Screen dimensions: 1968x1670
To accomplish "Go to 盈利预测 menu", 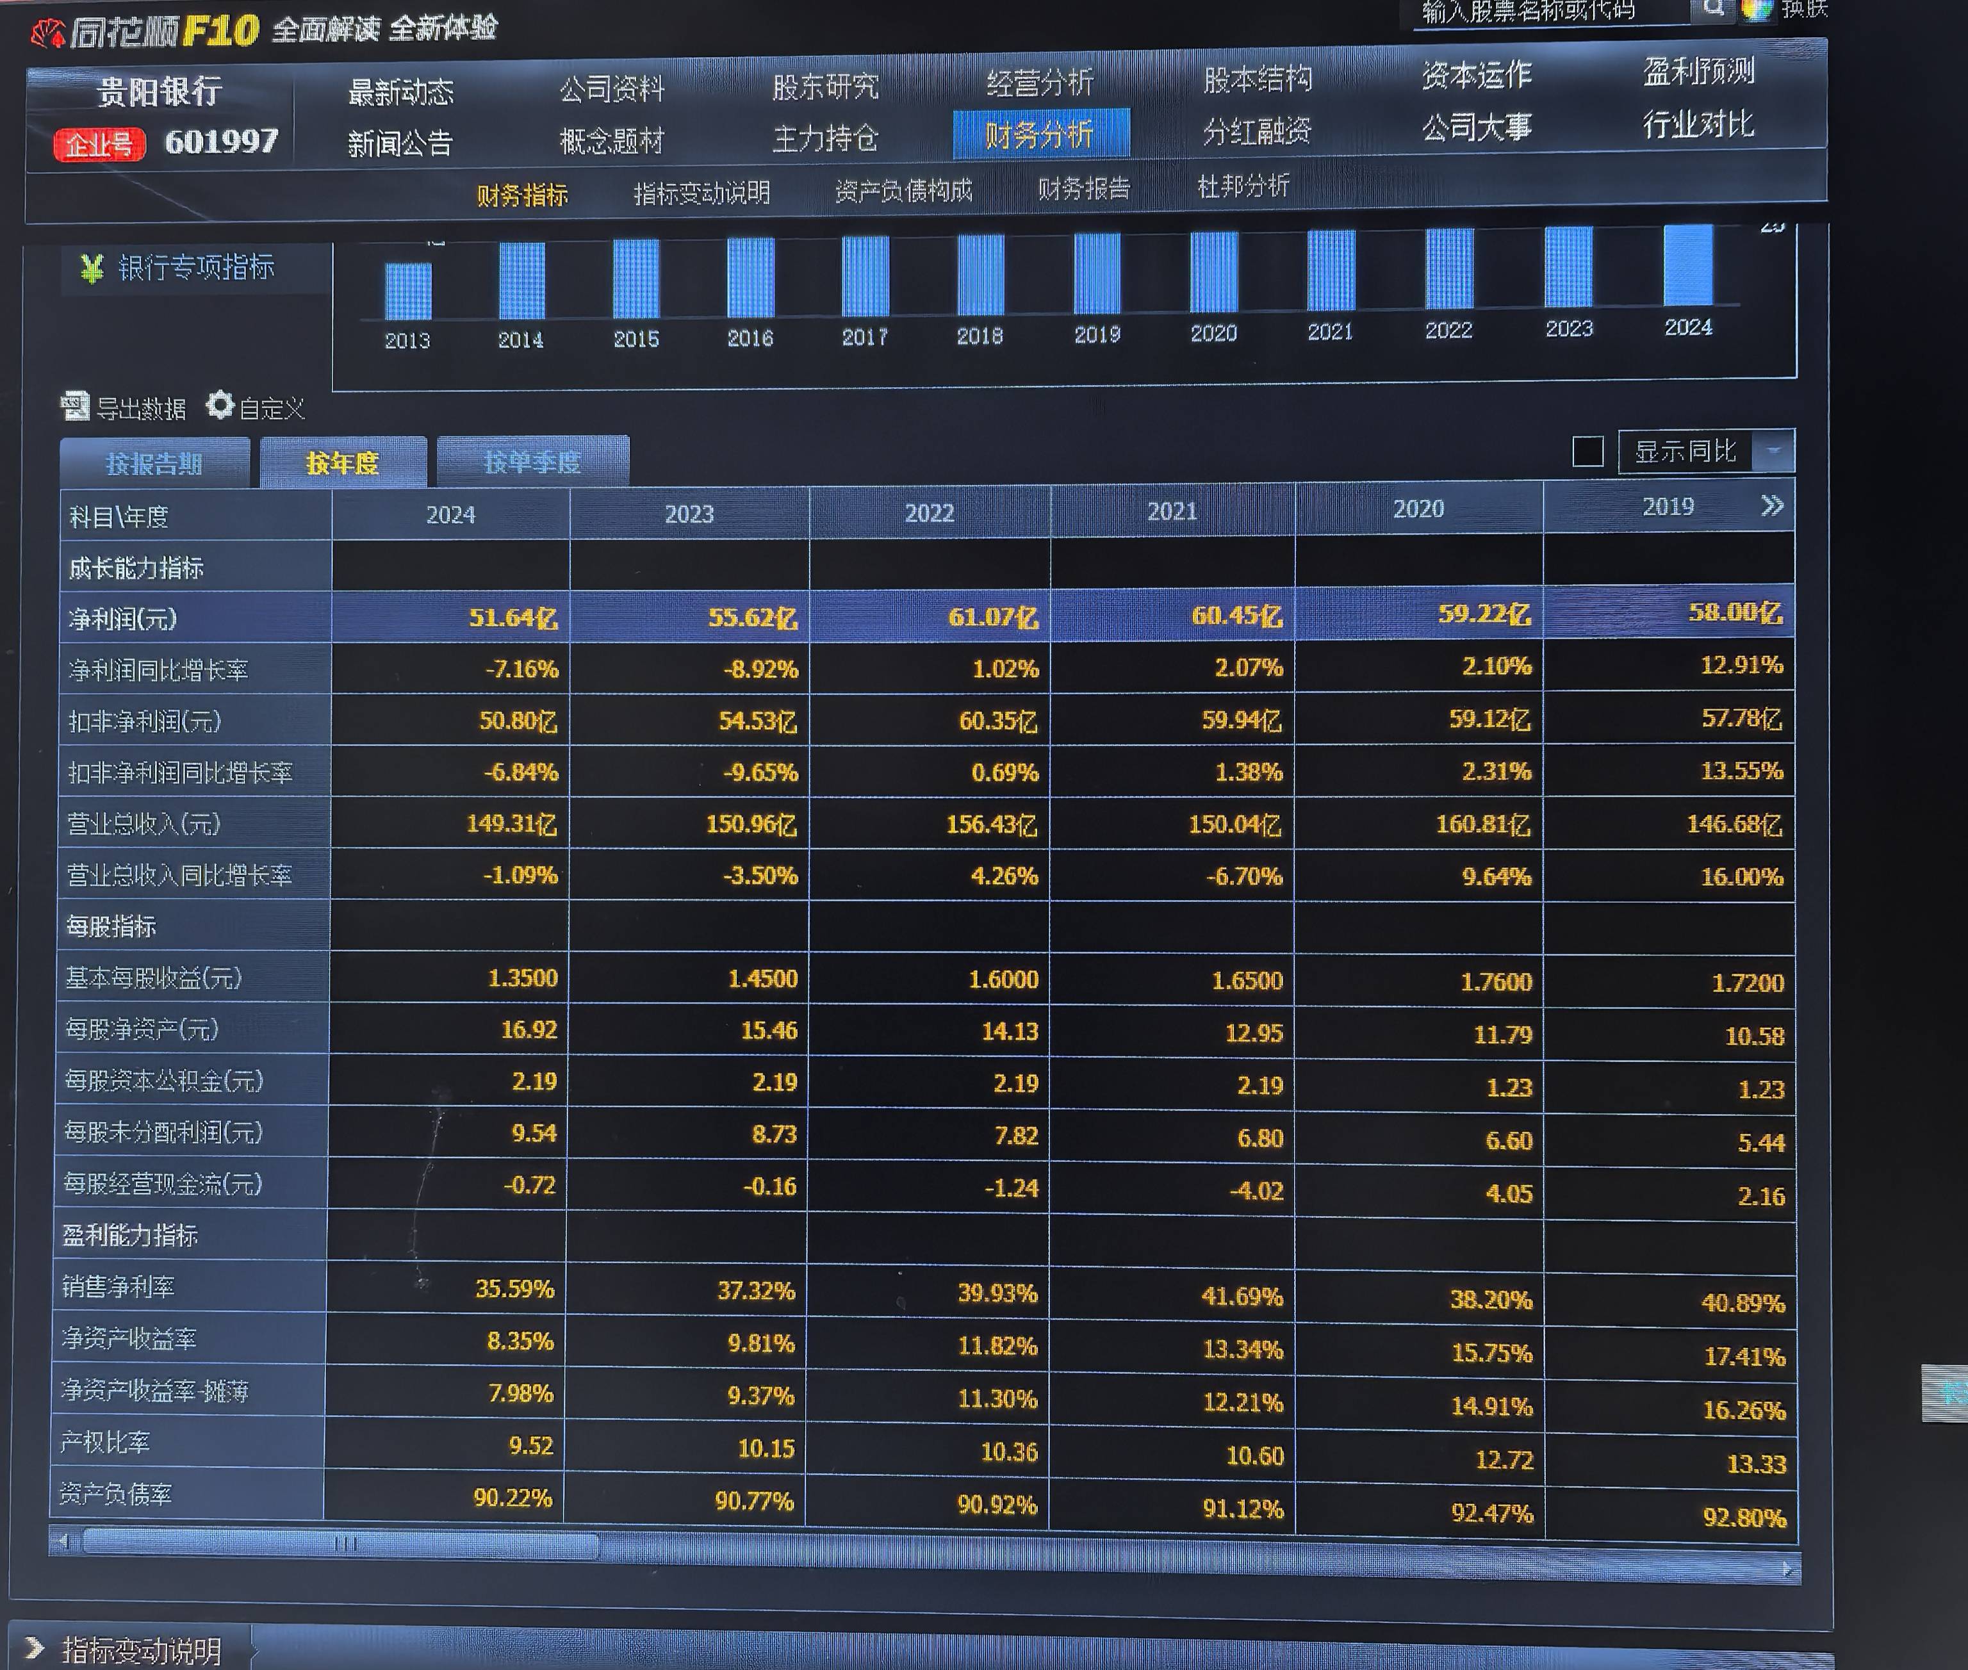I will point(1698,71).
